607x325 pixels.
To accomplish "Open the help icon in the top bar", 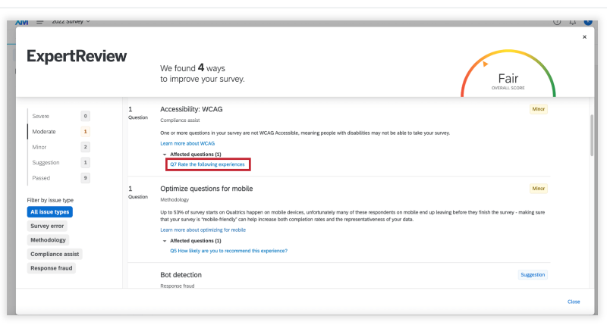I will pos(558,22).
